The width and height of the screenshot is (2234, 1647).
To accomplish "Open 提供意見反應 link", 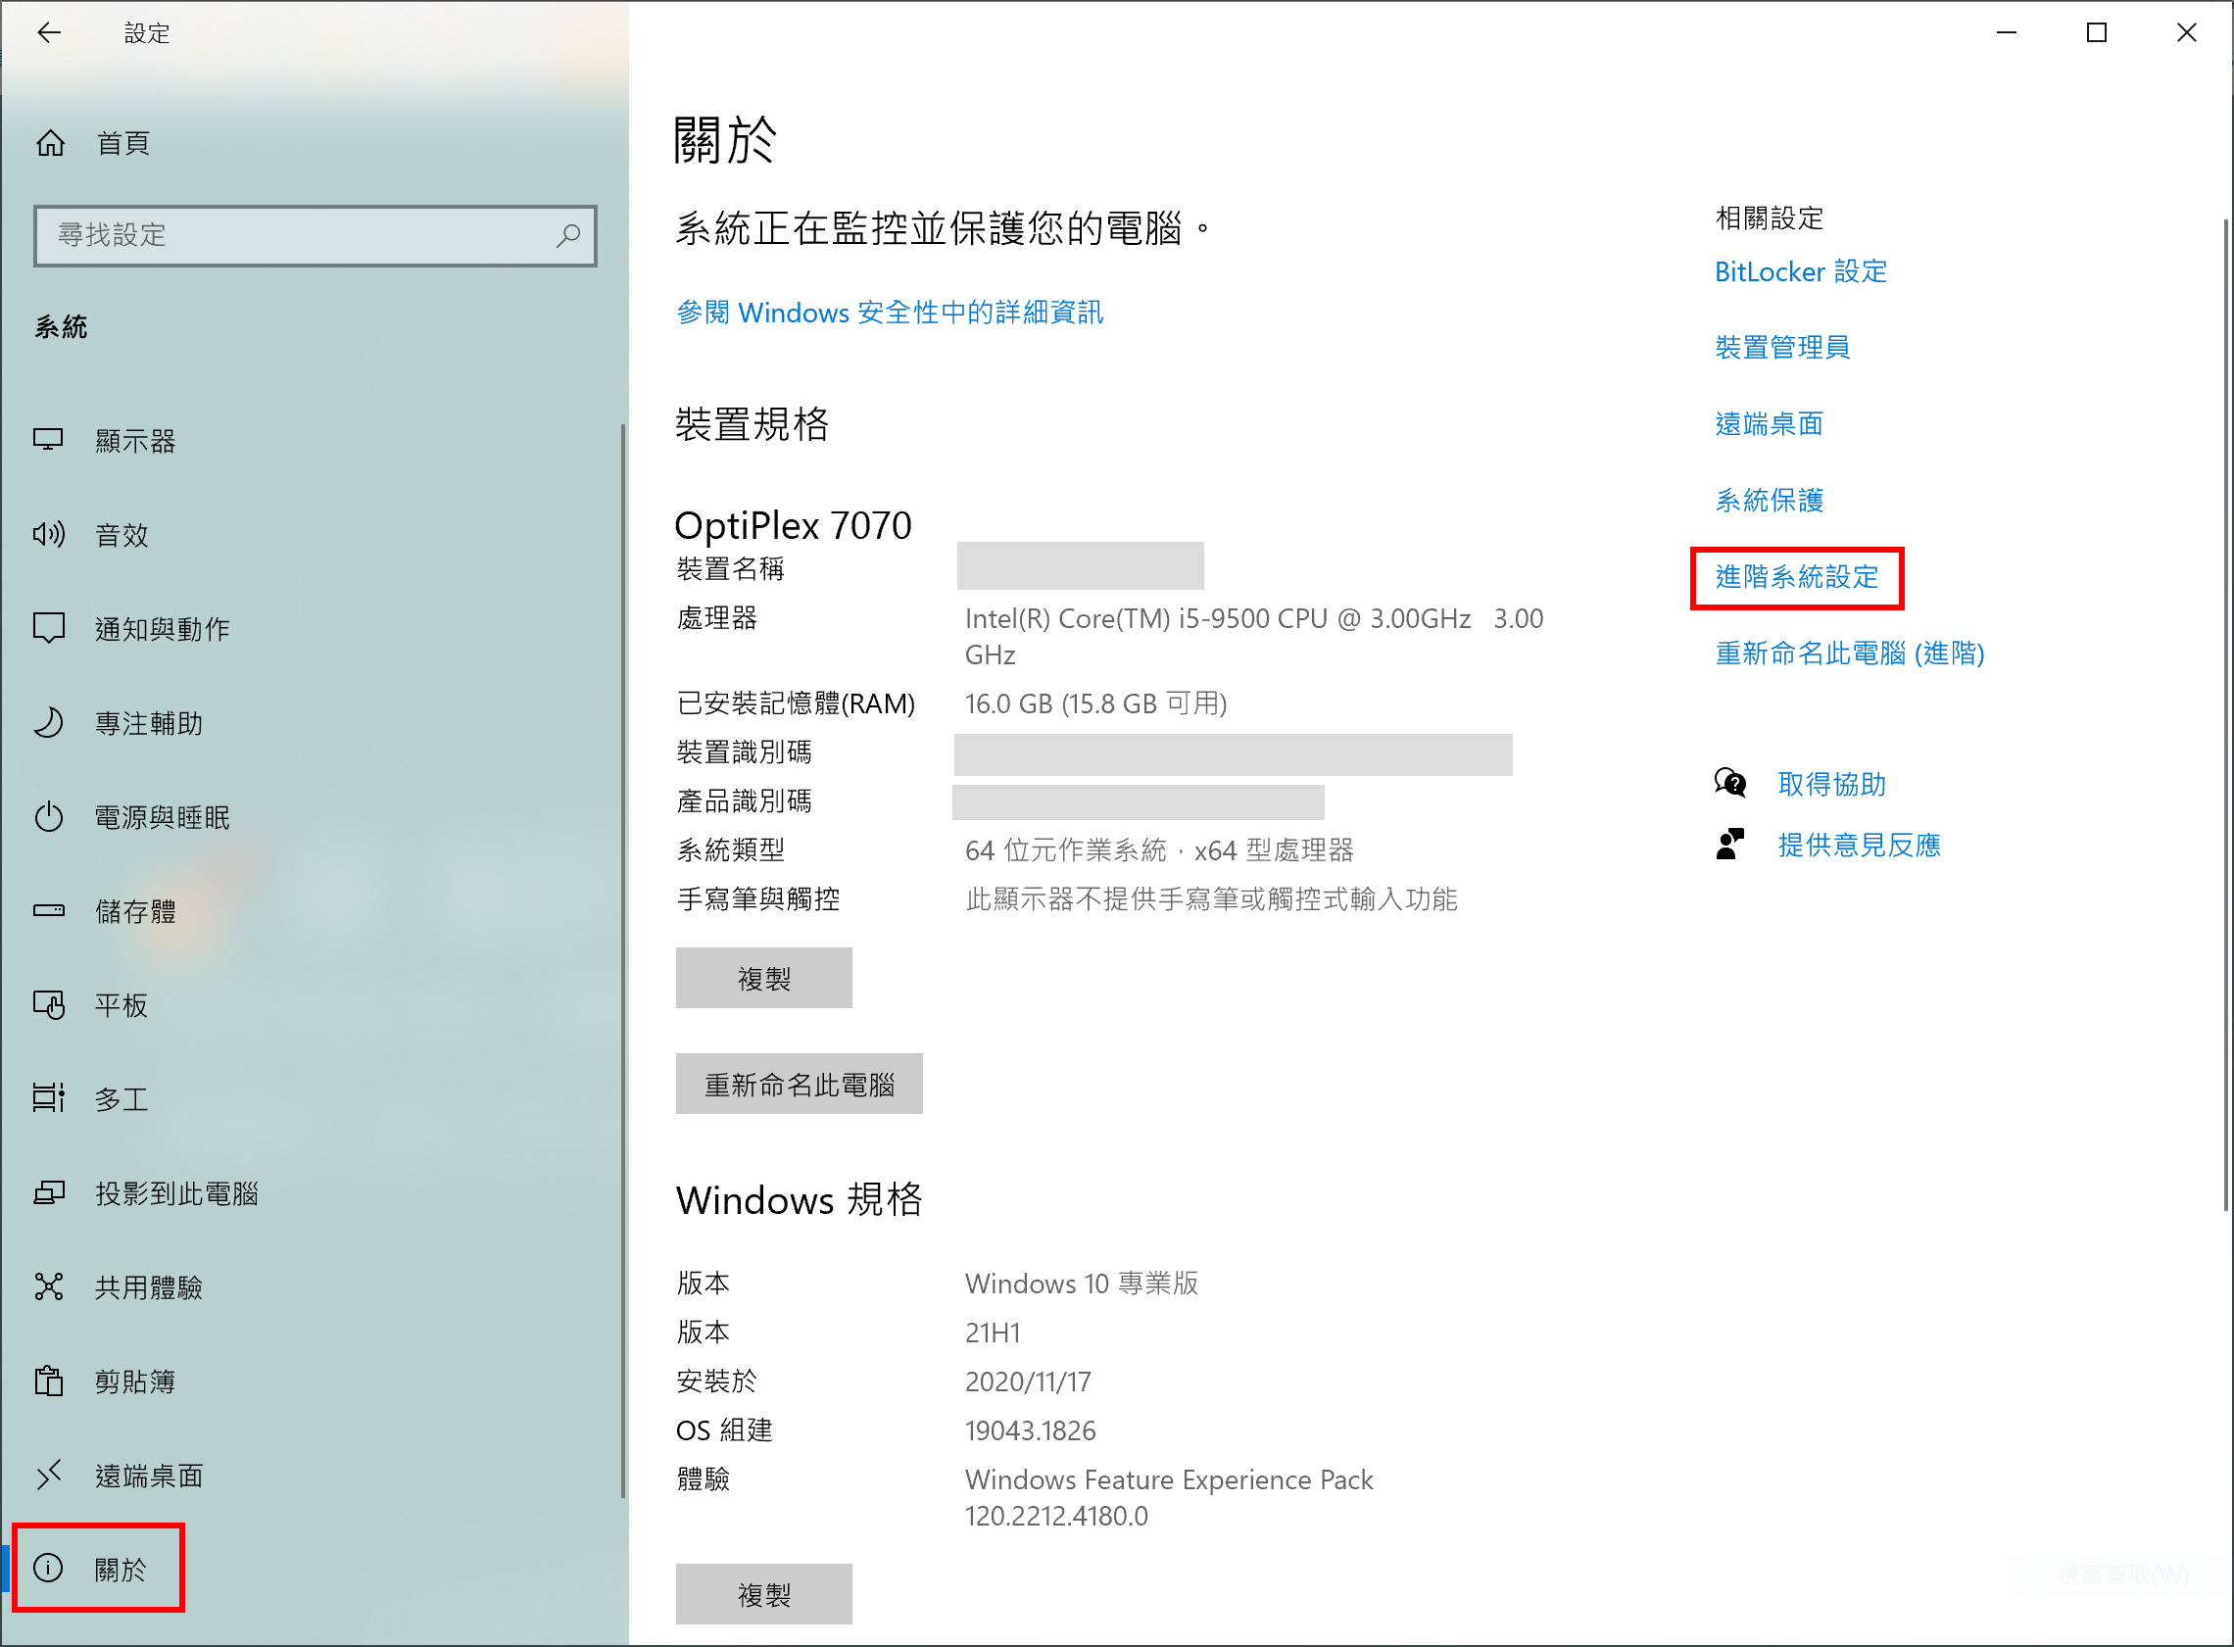I will pyautogui.click(x=1858, y=845).
